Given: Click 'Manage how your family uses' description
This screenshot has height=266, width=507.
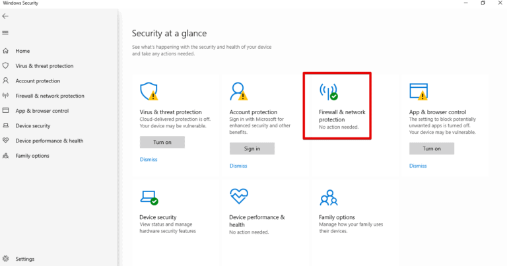Looking at the screenshot, I should point(351,224).
